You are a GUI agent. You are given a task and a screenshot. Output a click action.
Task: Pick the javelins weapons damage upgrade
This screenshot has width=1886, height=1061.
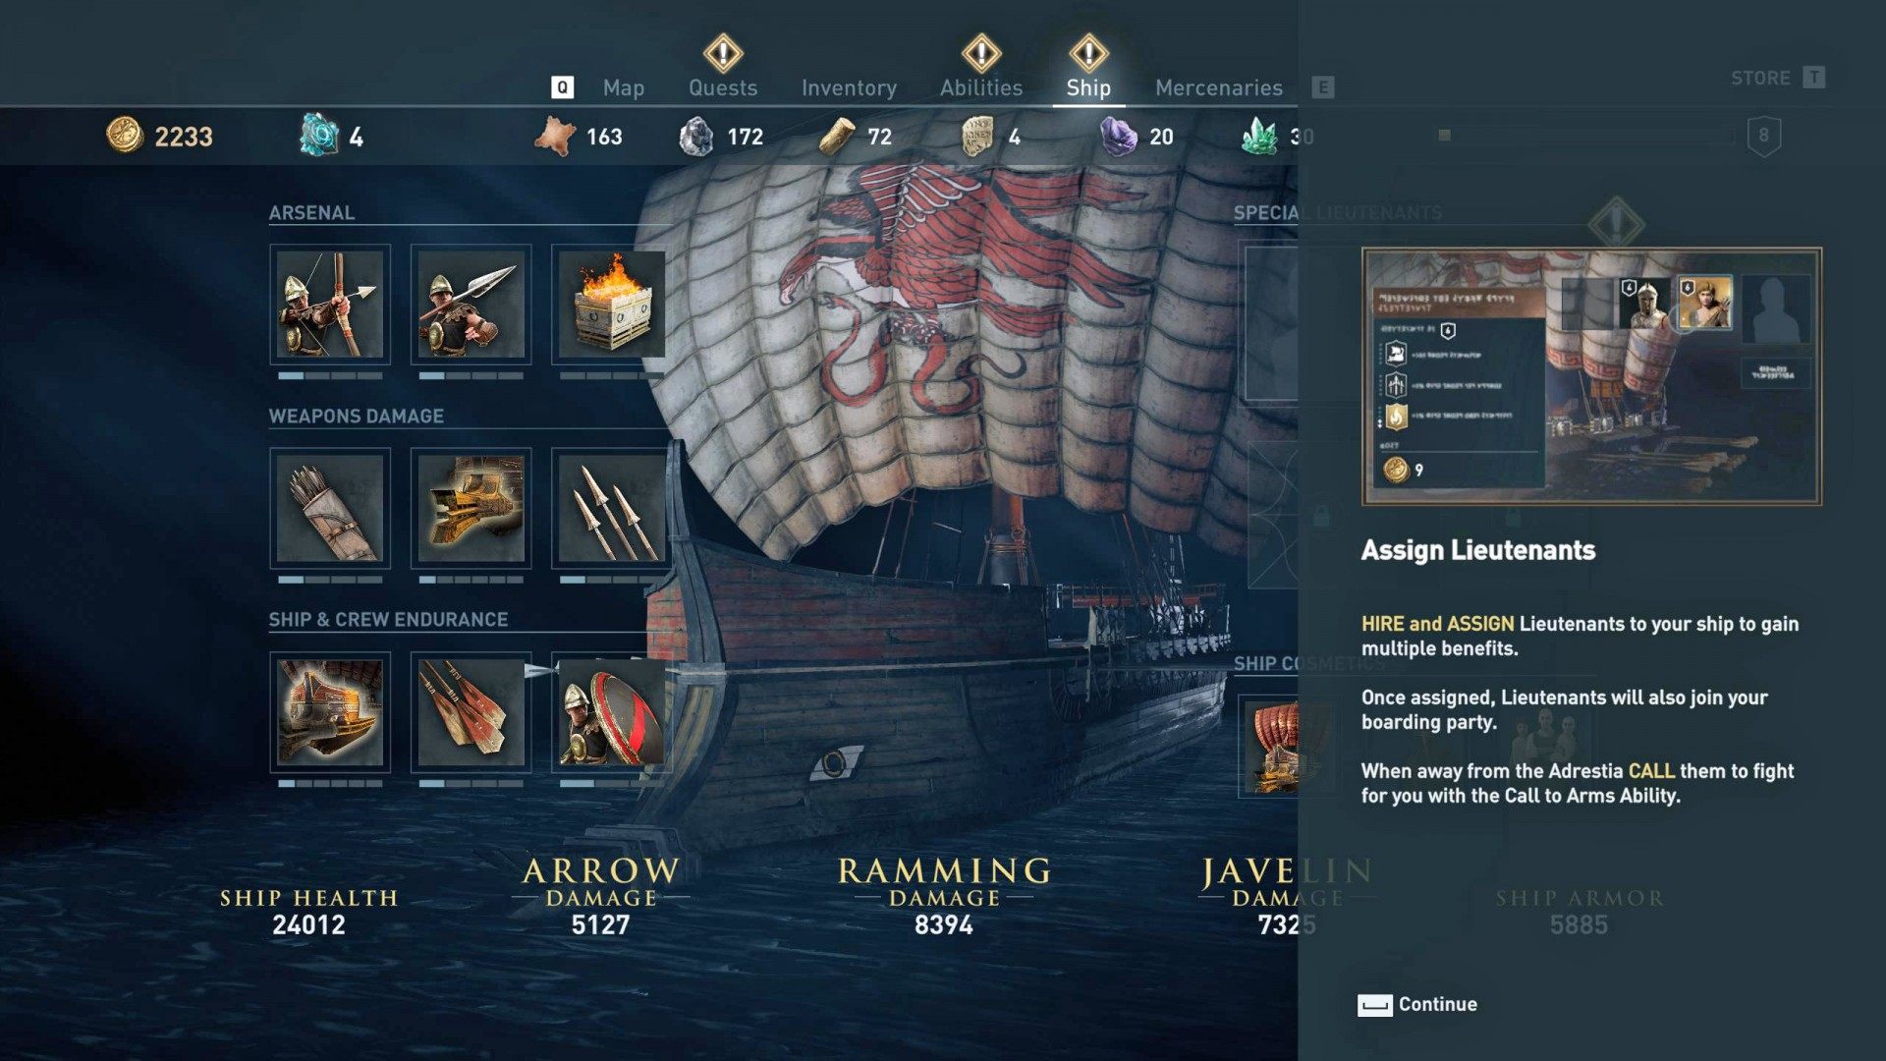[x=611, y=508]
